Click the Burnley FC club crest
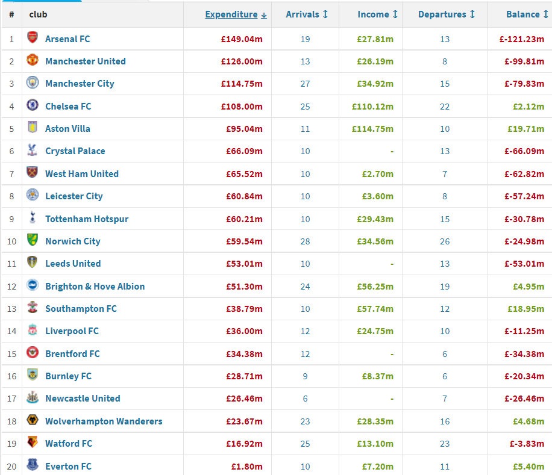Screen dimensions: 552x475 33,375
